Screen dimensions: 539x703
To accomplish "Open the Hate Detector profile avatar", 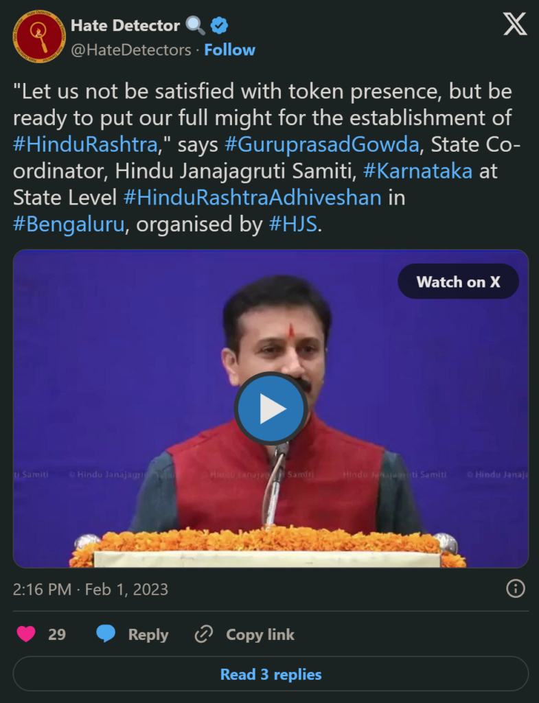I will coord(38,36).
